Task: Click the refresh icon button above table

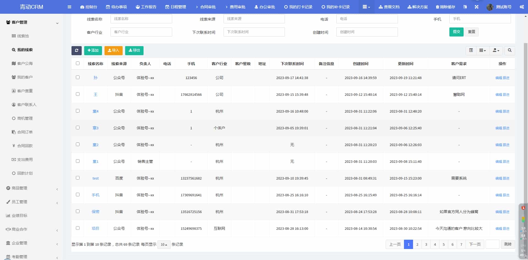Action: pyautogui.click(x=76, y=51)
